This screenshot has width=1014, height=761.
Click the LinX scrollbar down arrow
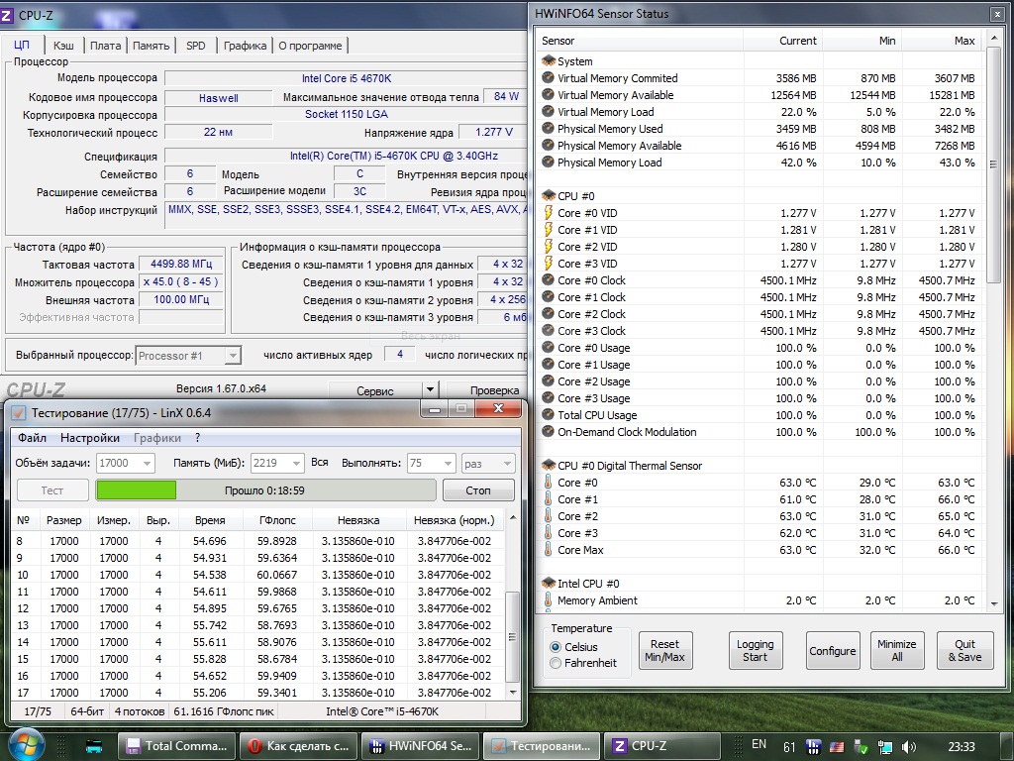click(x=513, y=693)
